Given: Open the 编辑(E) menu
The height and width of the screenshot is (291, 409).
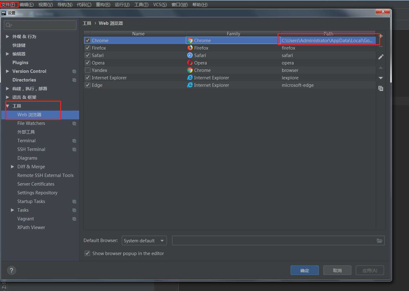Looking at the screenshot, I should tap(26, 5).
